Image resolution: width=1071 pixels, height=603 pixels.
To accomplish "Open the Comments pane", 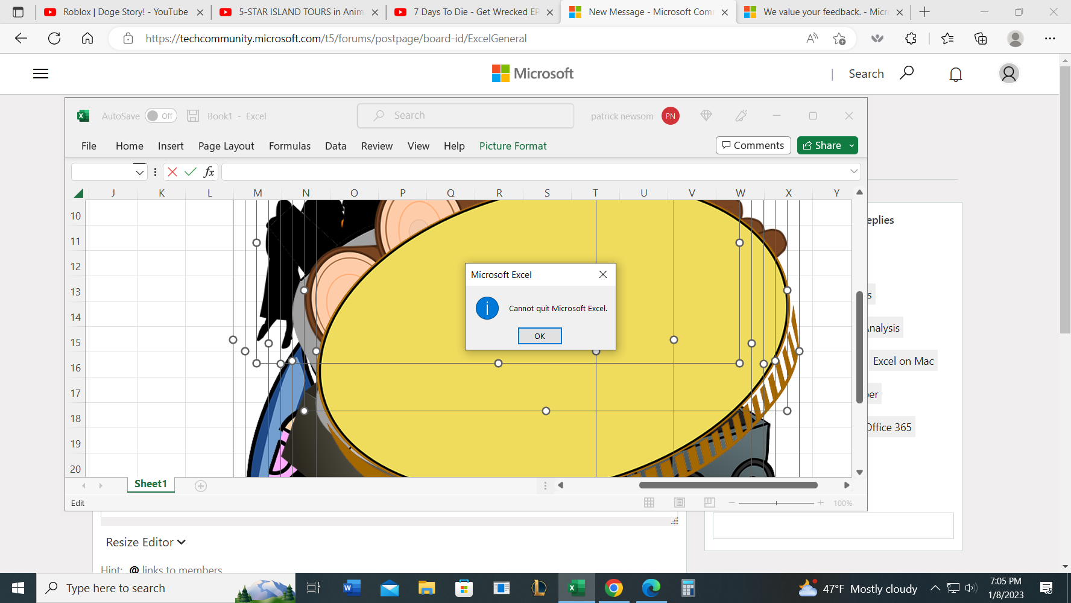I will pyautogui.click(x=753, y=145).
